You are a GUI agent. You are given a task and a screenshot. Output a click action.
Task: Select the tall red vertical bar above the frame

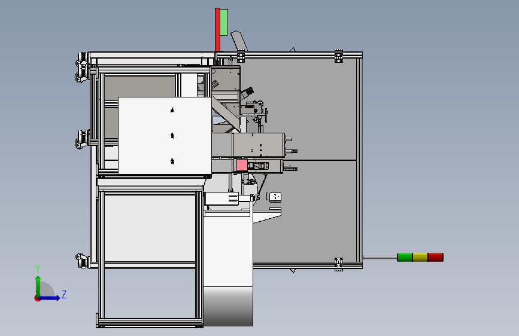pyautogui.click(x=217, y=30)
